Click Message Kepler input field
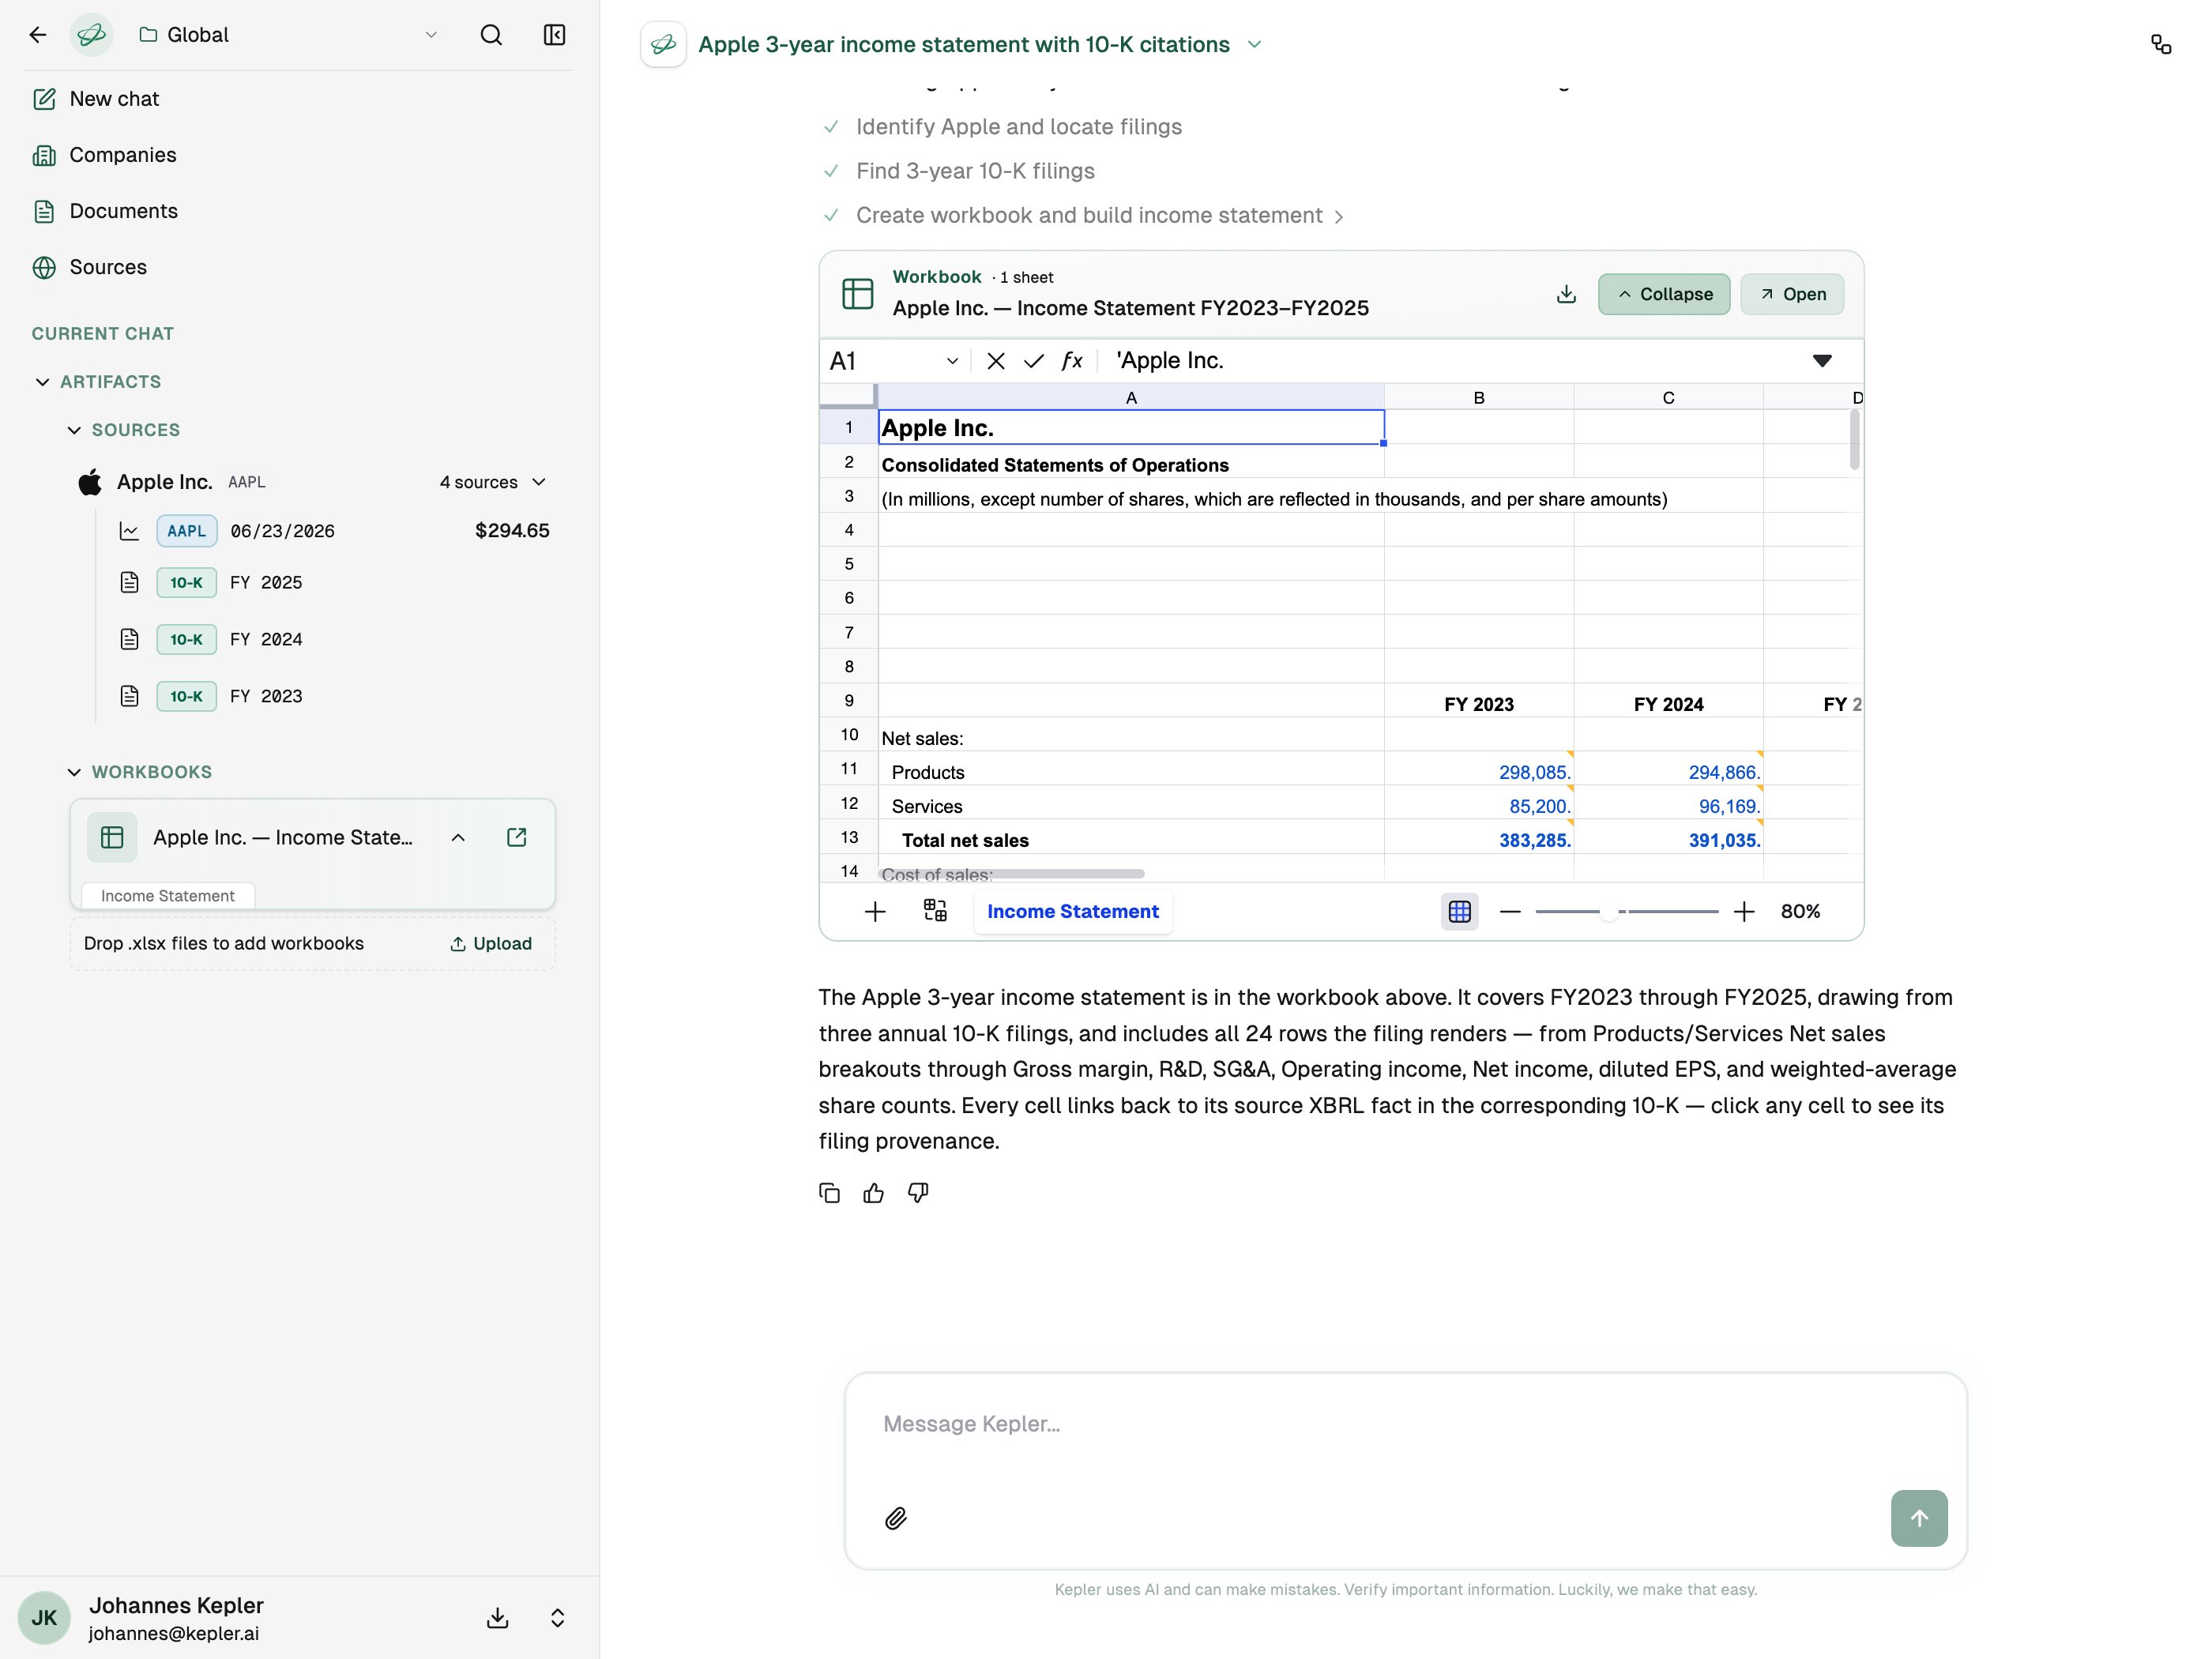 tap(1406, 1424)
